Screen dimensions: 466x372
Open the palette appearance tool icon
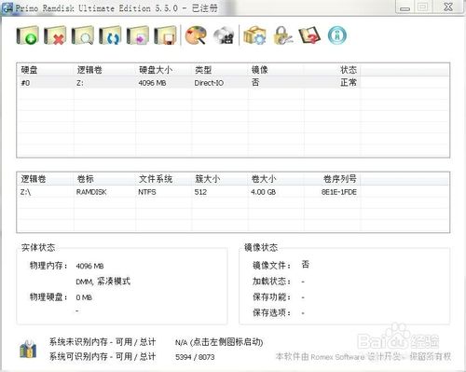(196, 35)
